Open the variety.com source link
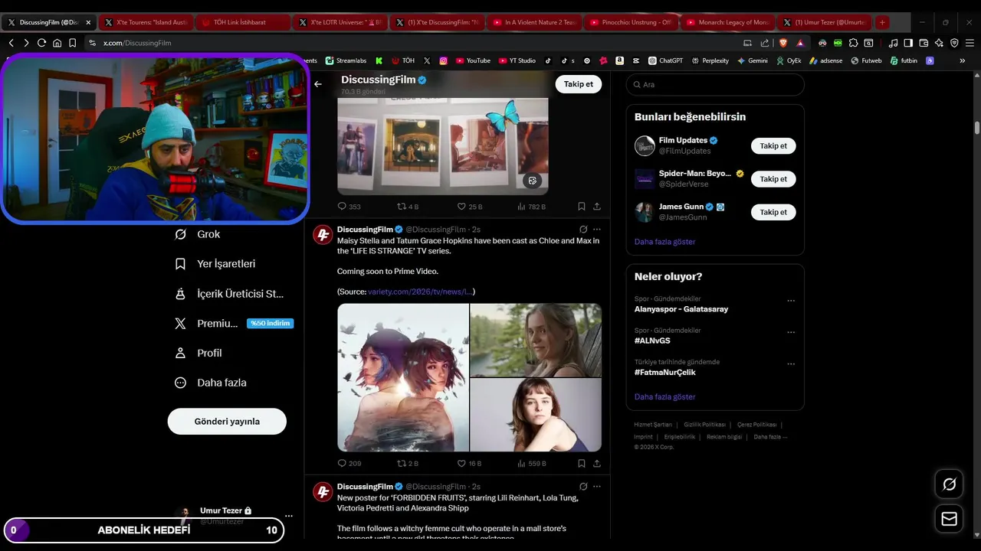Screen dimensions: 981x551 tap(420, 292)
